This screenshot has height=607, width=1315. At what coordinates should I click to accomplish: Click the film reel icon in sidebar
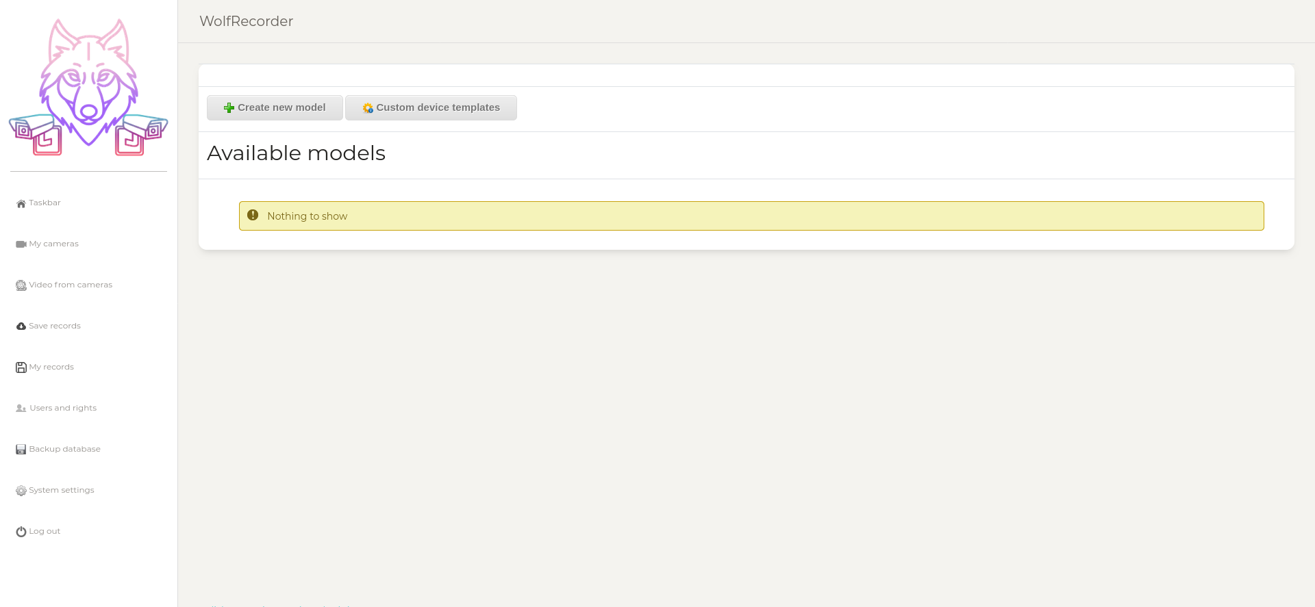pyautogui.click(x=21, y=285)
